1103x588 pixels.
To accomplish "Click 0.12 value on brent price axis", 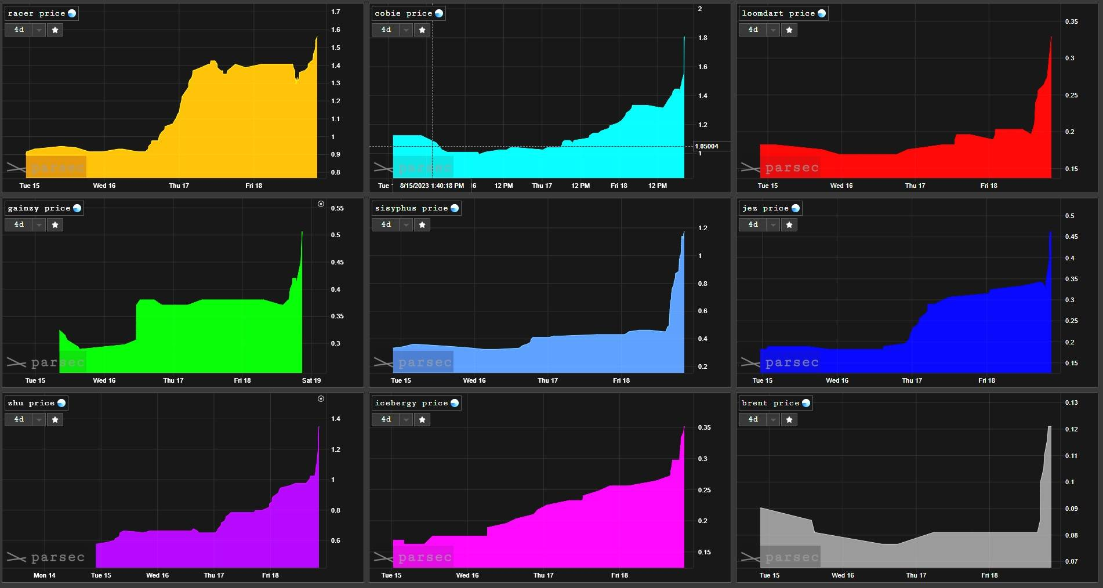I will coord(1071,429).
